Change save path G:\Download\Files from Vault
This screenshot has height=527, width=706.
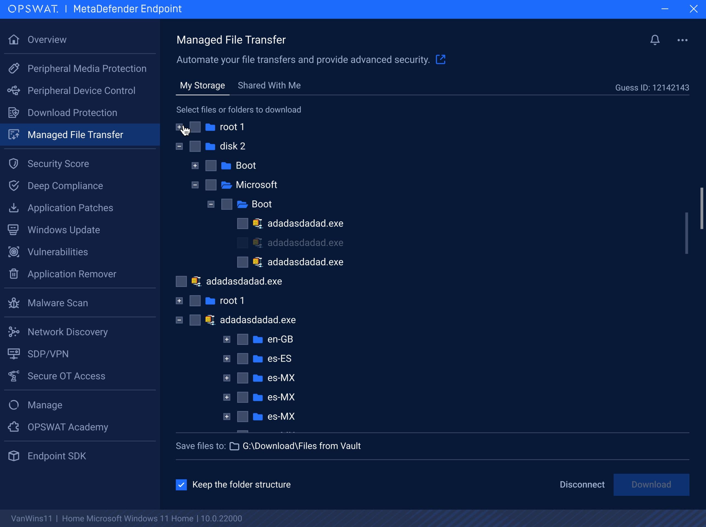(302, 446)
